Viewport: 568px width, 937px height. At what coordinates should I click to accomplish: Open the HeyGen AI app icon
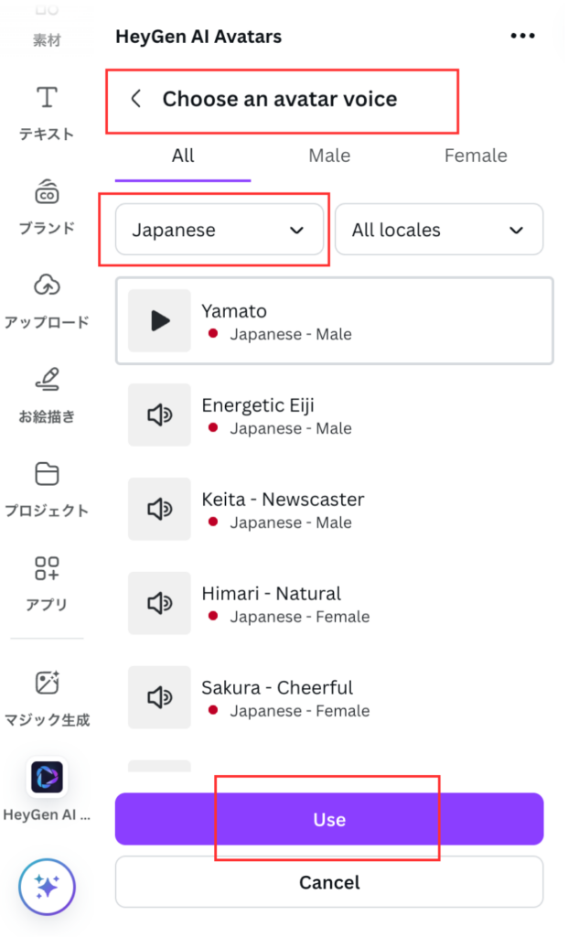point(46,777)
